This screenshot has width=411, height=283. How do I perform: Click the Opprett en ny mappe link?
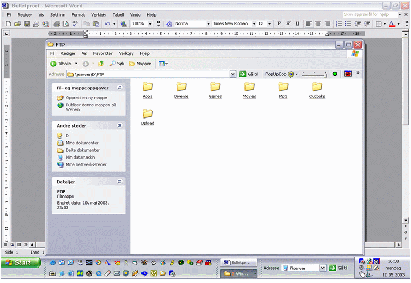tap(86, 98)
